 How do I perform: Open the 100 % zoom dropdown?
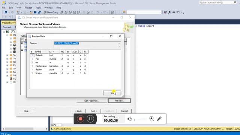pos(60,125)
